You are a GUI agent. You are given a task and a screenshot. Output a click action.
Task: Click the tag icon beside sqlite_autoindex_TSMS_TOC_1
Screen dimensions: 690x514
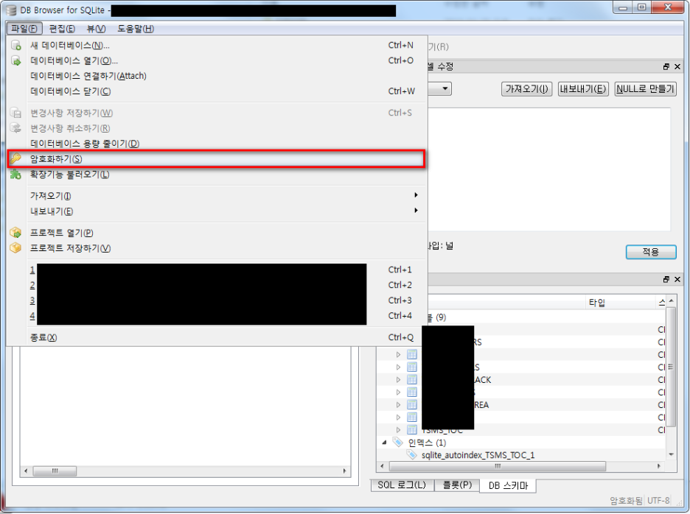click(411, 454)
